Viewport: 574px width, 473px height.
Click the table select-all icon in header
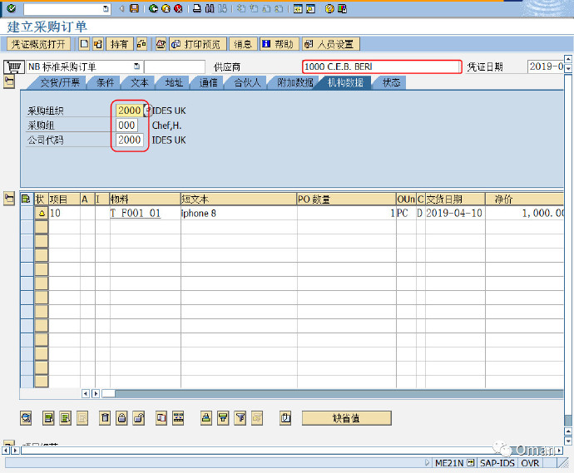click(26, 199)
